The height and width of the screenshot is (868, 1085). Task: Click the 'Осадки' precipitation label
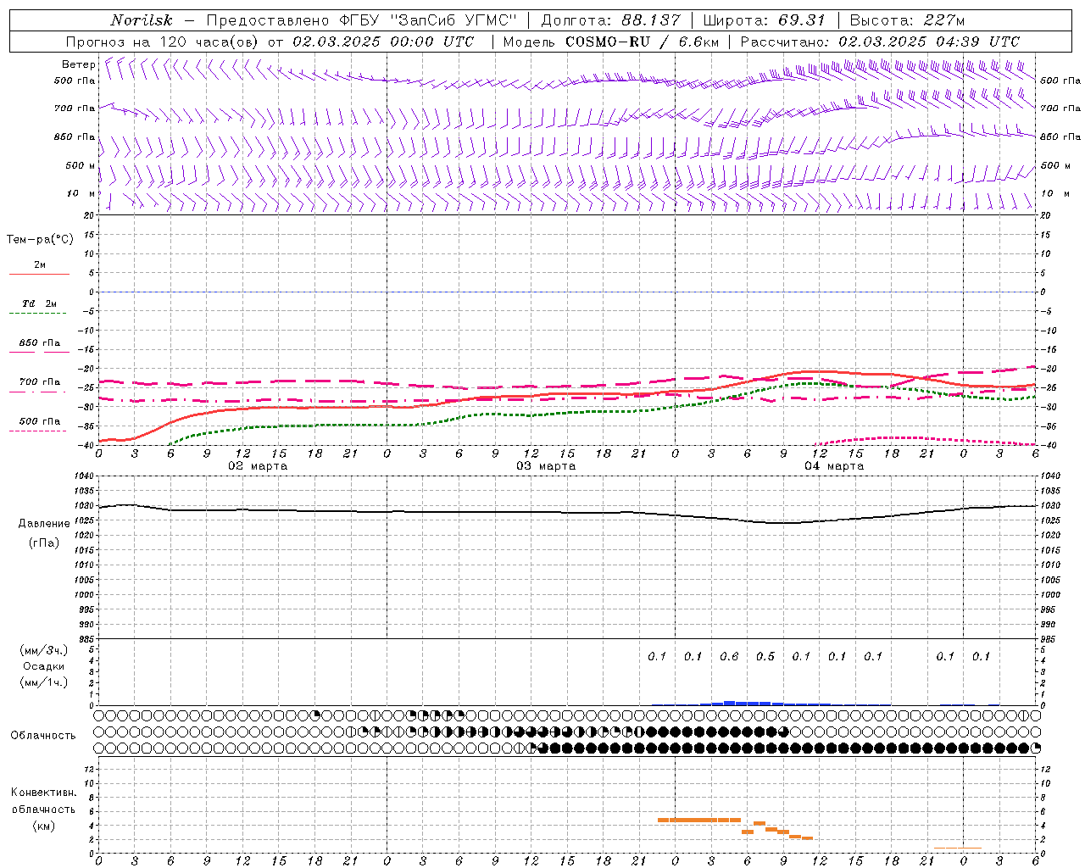(44, 666)
